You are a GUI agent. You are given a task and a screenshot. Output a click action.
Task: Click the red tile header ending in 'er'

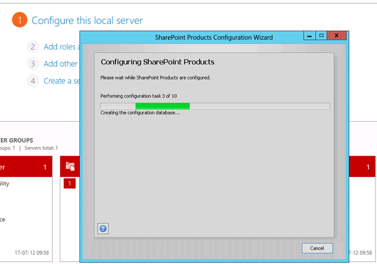[26, 167]
